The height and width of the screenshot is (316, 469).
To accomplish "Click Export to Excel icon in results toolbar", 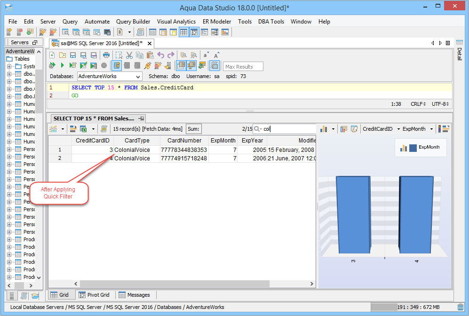I will [x=83, y=129].
